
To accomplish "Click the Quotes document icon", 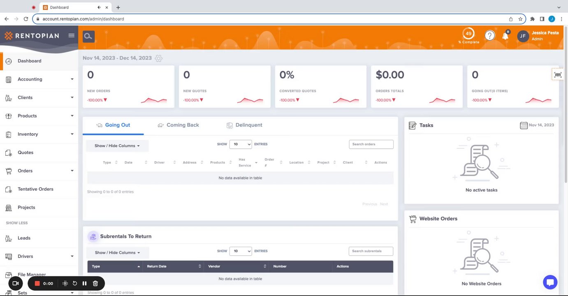I will (8, 153).
